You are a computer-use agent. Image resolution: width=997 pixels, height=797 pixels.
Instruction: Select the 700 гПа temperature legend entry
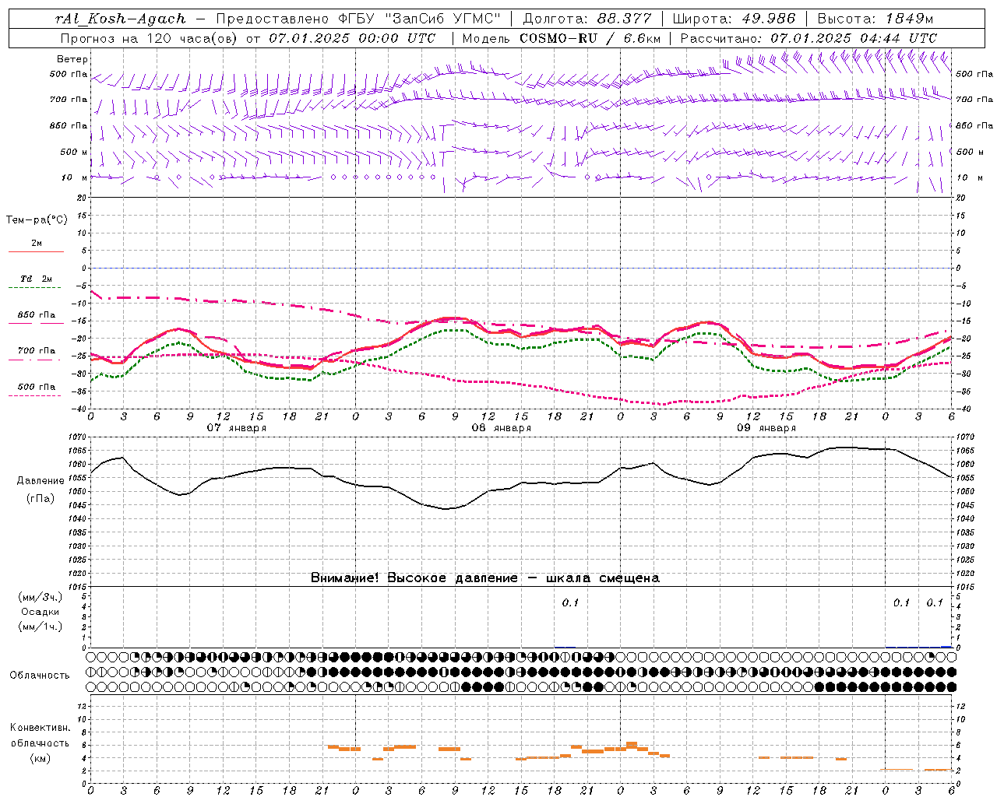coord(36,351)
